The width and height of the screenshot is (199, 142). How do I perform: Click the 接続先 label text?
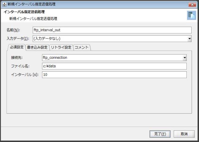click(17, 58)
